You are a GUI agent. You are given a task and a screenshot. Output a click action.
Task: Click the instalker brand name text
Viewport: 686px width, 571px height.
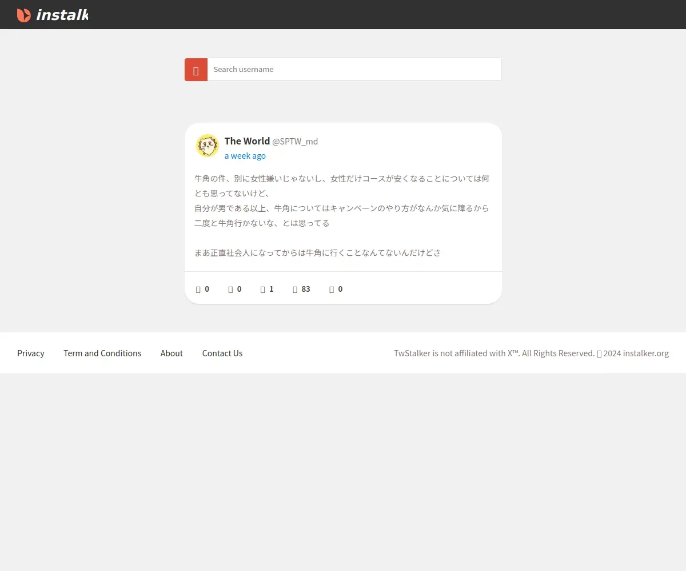[x=62, y=15]
